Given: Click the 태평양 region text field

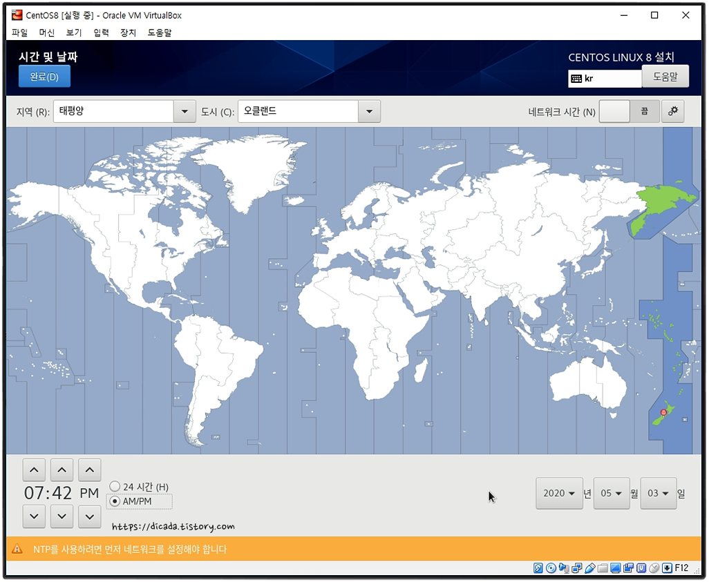Looking at the screenshot, I should 113,111.
